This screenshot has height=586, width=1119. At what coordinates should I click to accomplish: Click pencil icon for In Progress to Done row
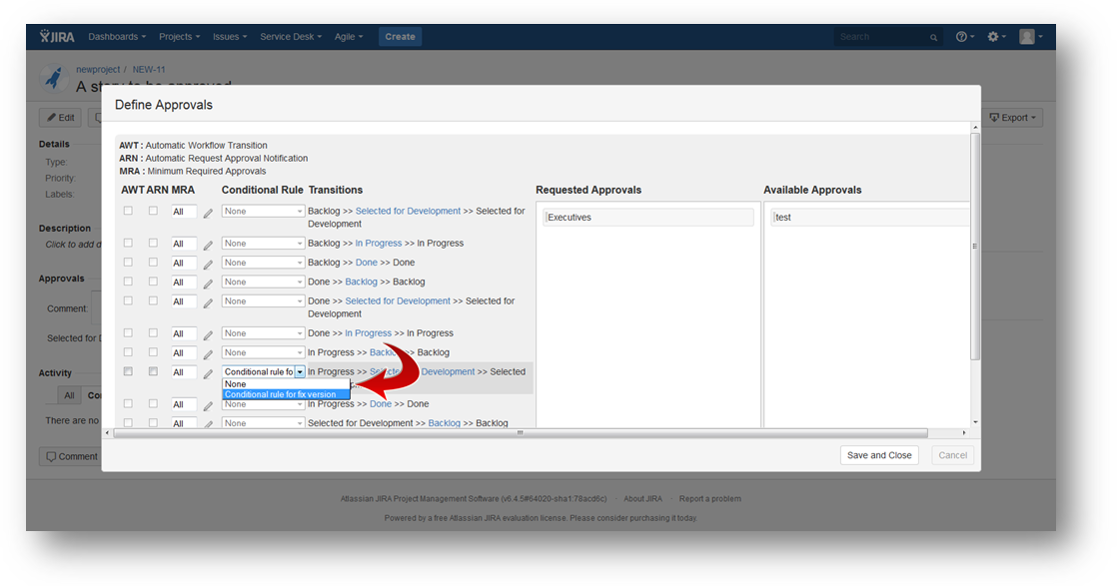(x=208, y=405)
